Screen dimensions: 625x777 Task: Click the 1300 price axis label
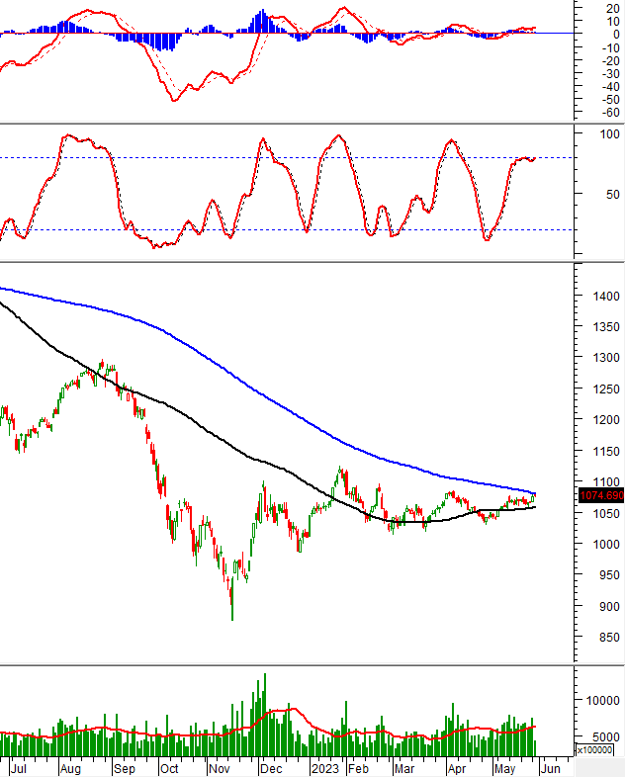(x=606, y=358)
